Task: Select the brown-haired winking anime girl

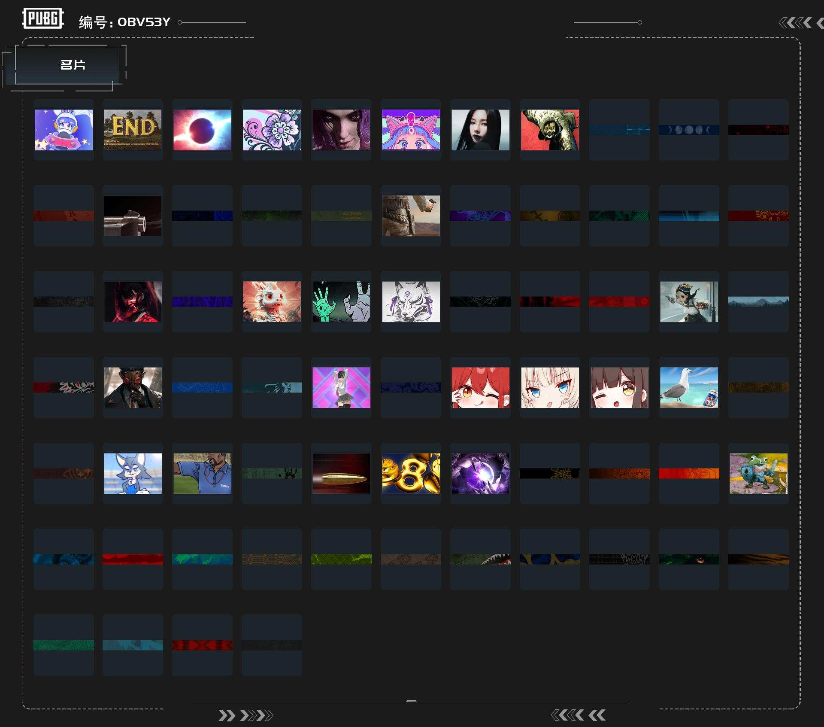Action: click(x=619, y=387)
